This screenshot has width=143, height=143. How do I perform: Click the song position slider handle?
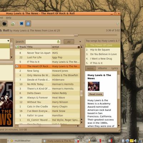[x=76, y=35]
